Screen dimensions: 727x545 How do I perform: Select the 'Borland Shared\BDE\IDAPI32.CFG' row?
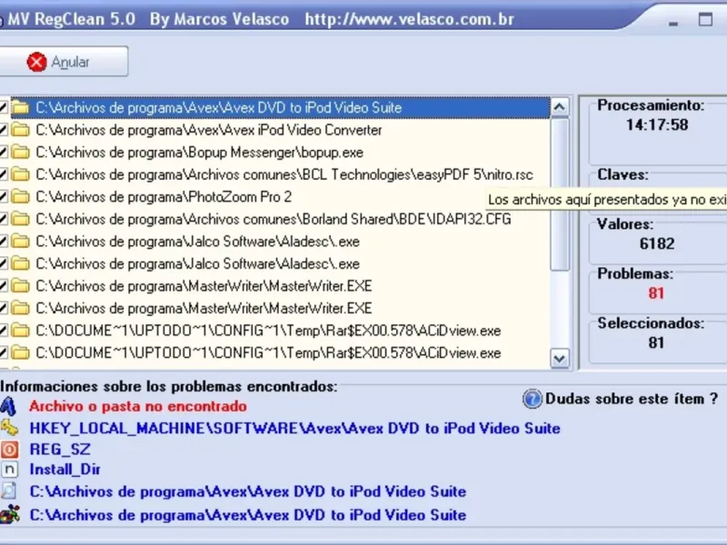tap(274, 219)
